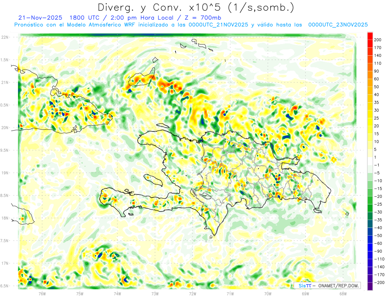The width and height of the screenshot is (385, 298).
Task: Click the "22N" latitude label
Action: pos(5,37)
